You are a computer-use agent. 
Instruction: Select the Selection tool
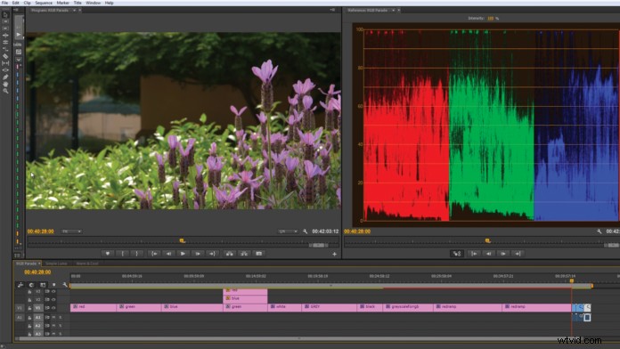pyautogui.click(x=5, y=14)
